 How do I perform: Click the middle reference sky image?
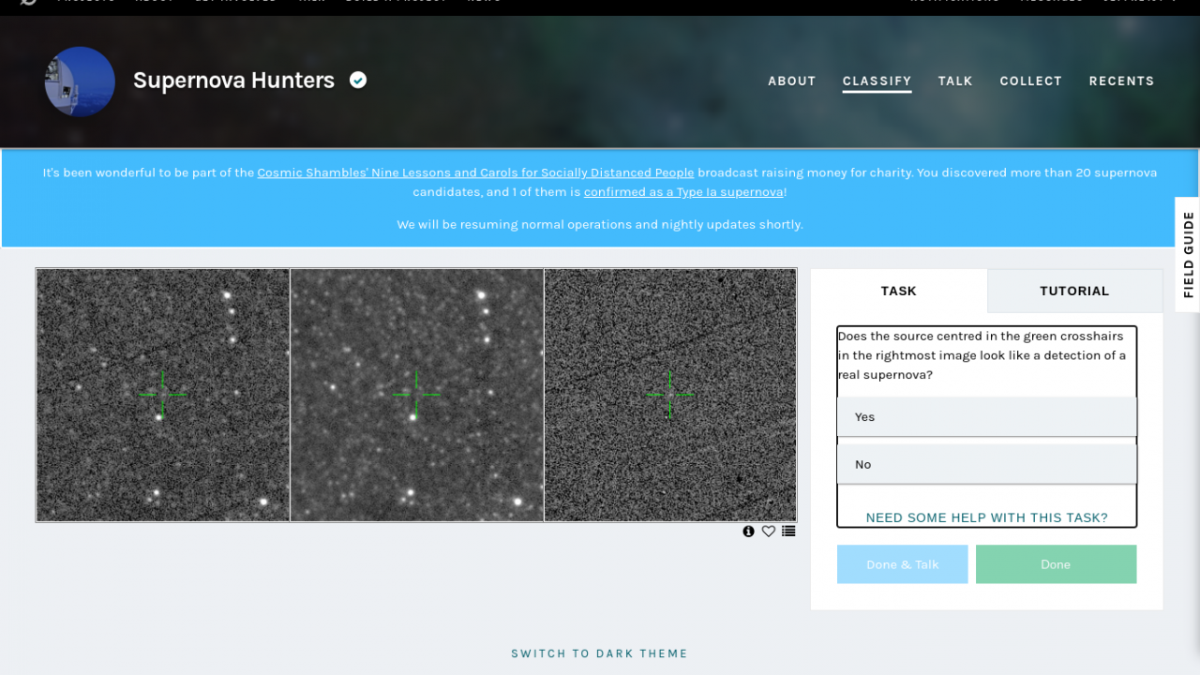[x=417, y=395]
